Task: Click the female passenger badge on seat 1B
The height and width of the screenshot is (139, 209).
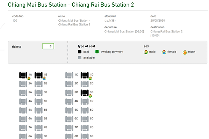Action: point(44,78)
